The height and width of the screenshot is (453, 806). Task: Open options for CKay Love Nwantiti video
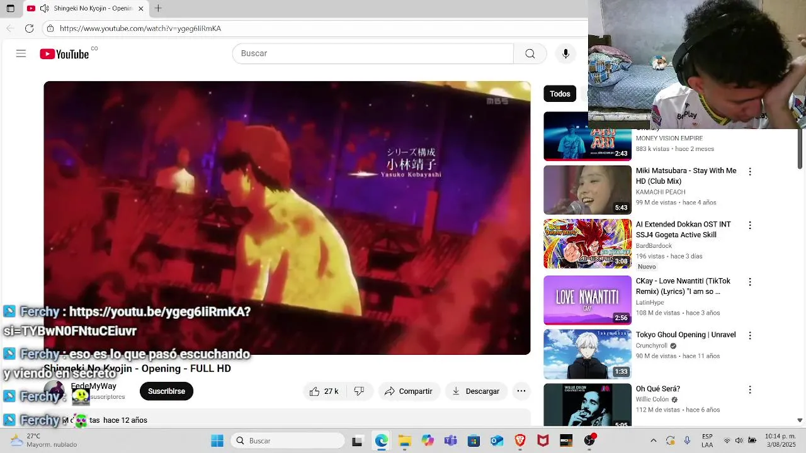(x=750, y=281)
